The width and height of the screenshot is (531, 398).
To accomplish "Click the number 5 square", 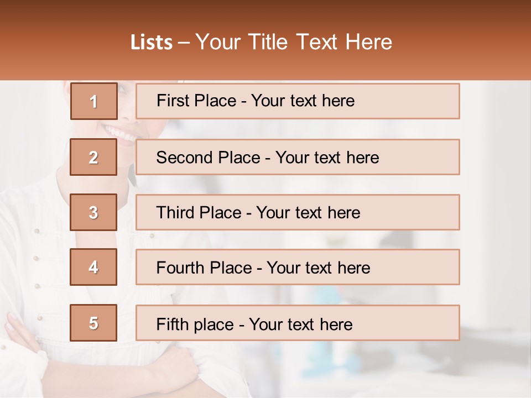I will click(93, 323).
